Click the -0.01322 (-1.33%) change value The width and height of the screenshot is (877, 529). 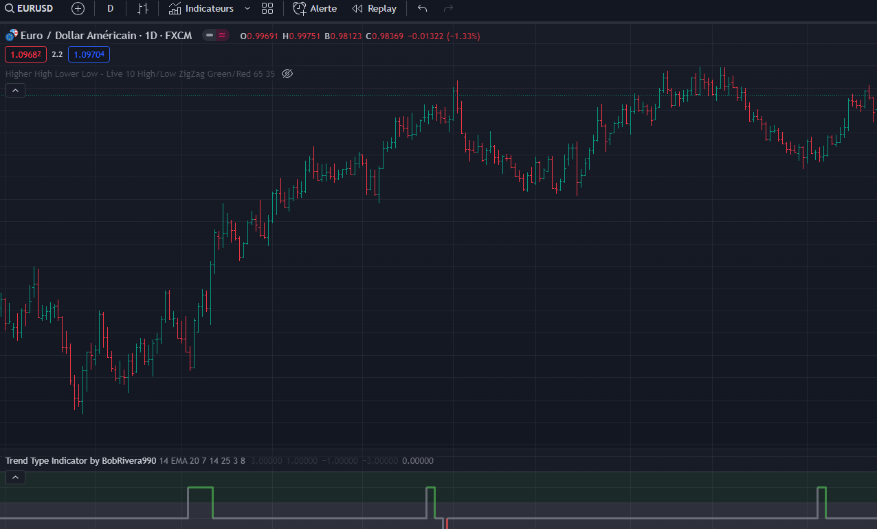coord(443,36)
